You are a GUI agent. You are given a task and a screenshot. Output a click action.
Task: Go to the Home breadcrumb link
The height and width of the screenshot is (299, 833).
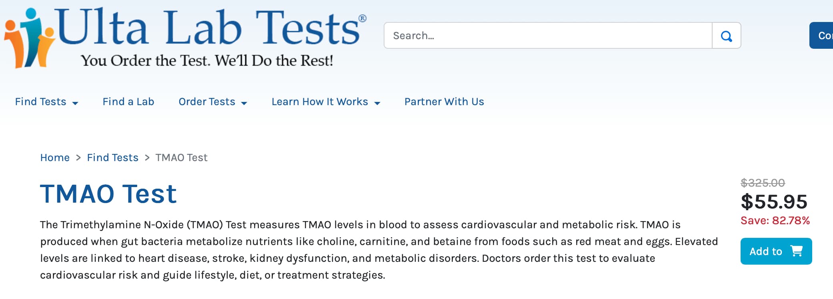pyautogui.click(x=55, y=157)
